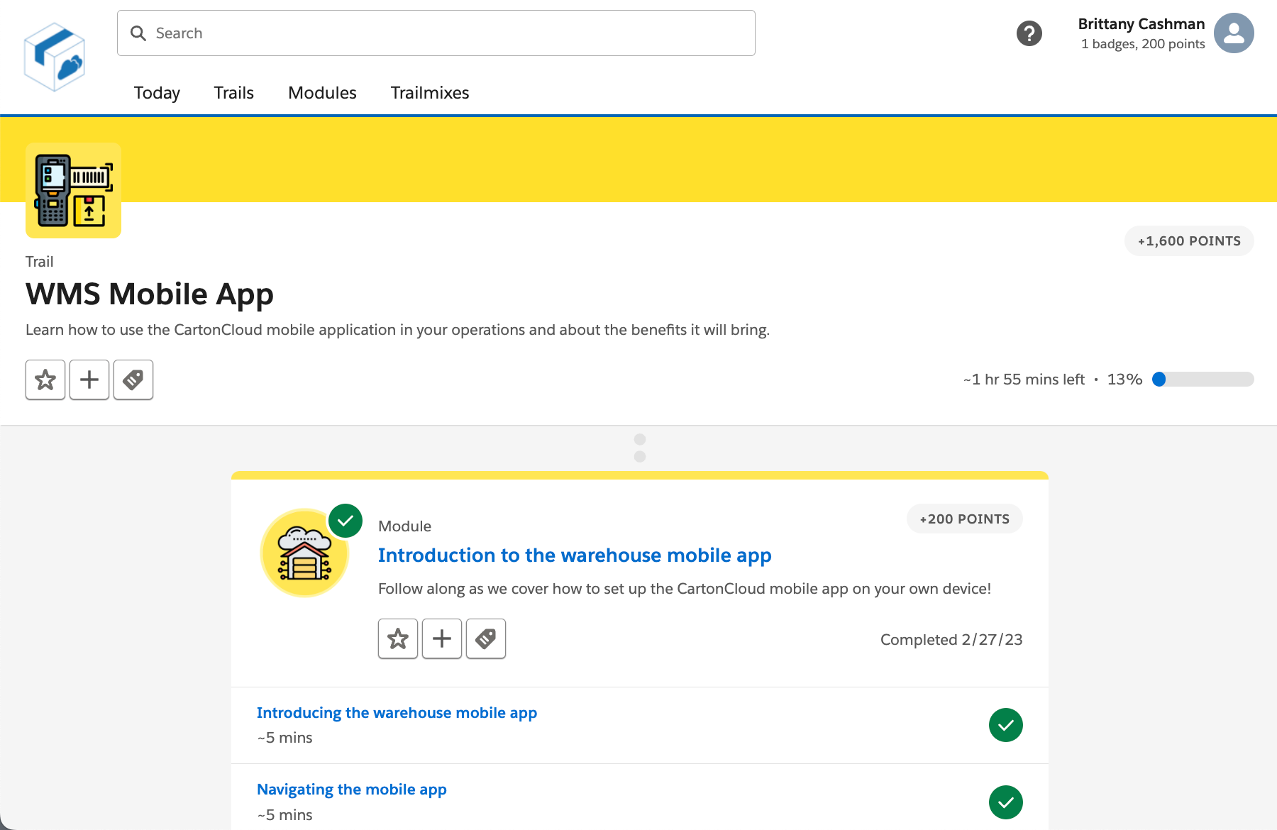Favorite the WMS Mobile App trail
Viewport: 1277px width, 830px height.
45,380
